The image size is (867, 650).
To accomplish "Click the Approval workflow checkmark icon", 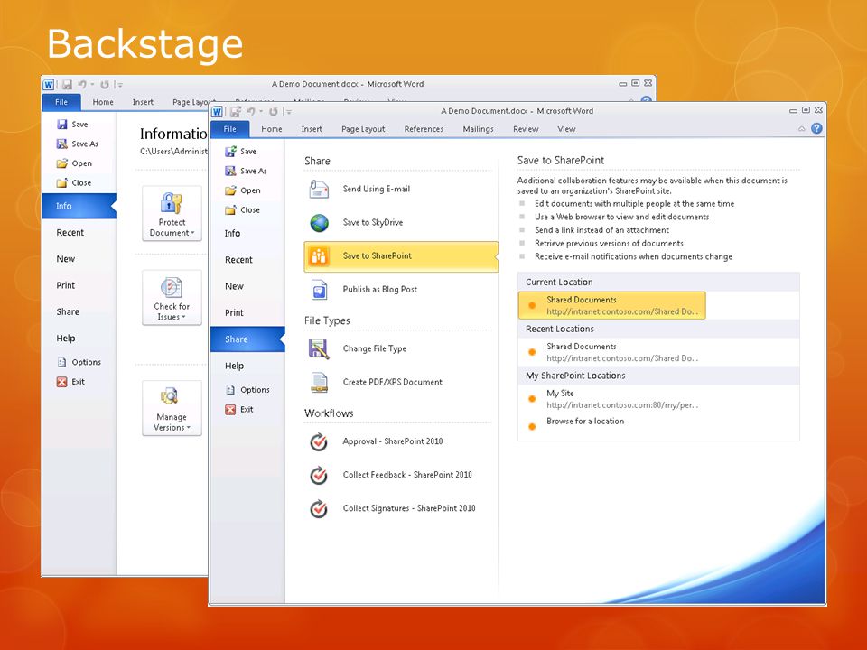I will 319,441.
